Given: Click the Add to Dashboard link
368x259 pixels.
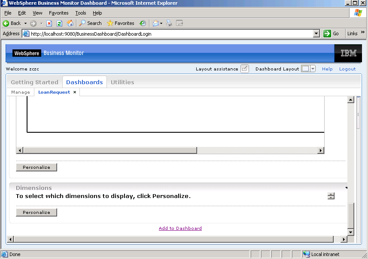Looking at the screenshot, I should click(180, 228).
